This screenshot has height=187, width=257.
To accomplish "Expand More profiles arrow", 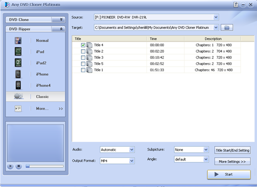I will [61, 109].
